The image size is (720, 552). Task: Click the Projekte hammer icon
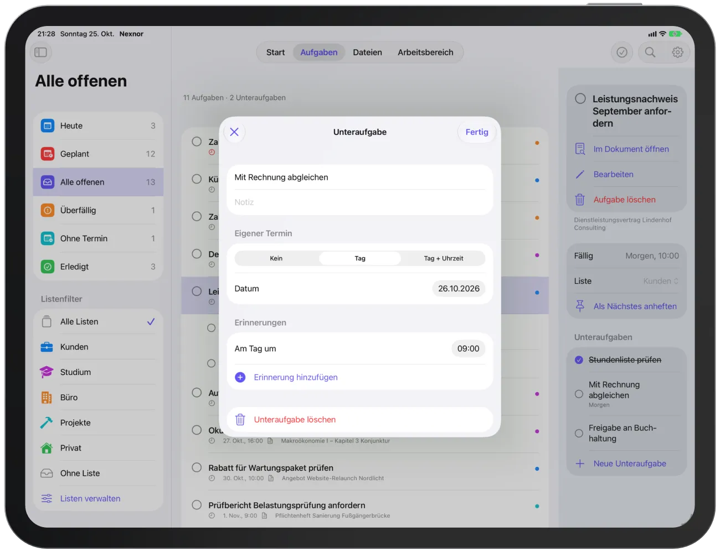tap(47, 423)
